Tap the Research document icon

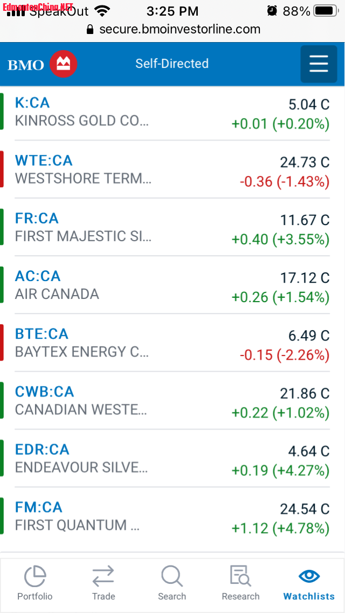[x=240, y=576]
